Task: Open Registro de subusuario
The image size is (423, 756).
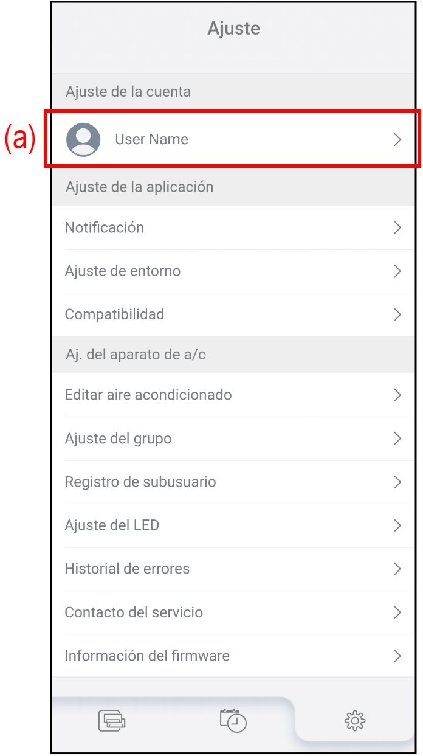Action: point(140,482)
